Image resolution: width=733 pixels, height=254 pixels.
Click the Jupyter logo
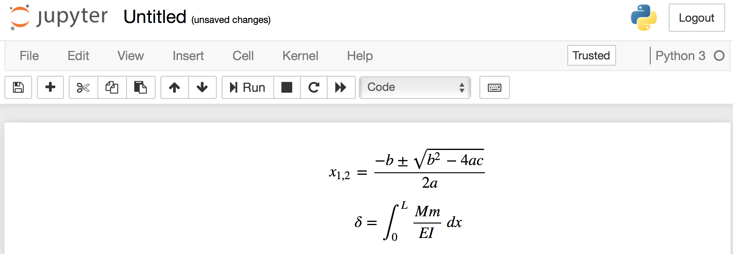(x=59, y=17)
